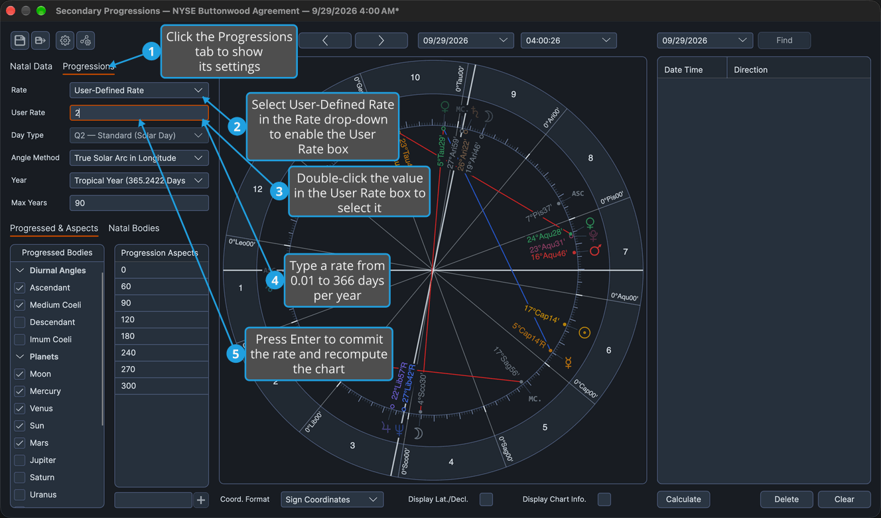Select the 300 progression aspect row
881x518 pixels.
[162, 386]
